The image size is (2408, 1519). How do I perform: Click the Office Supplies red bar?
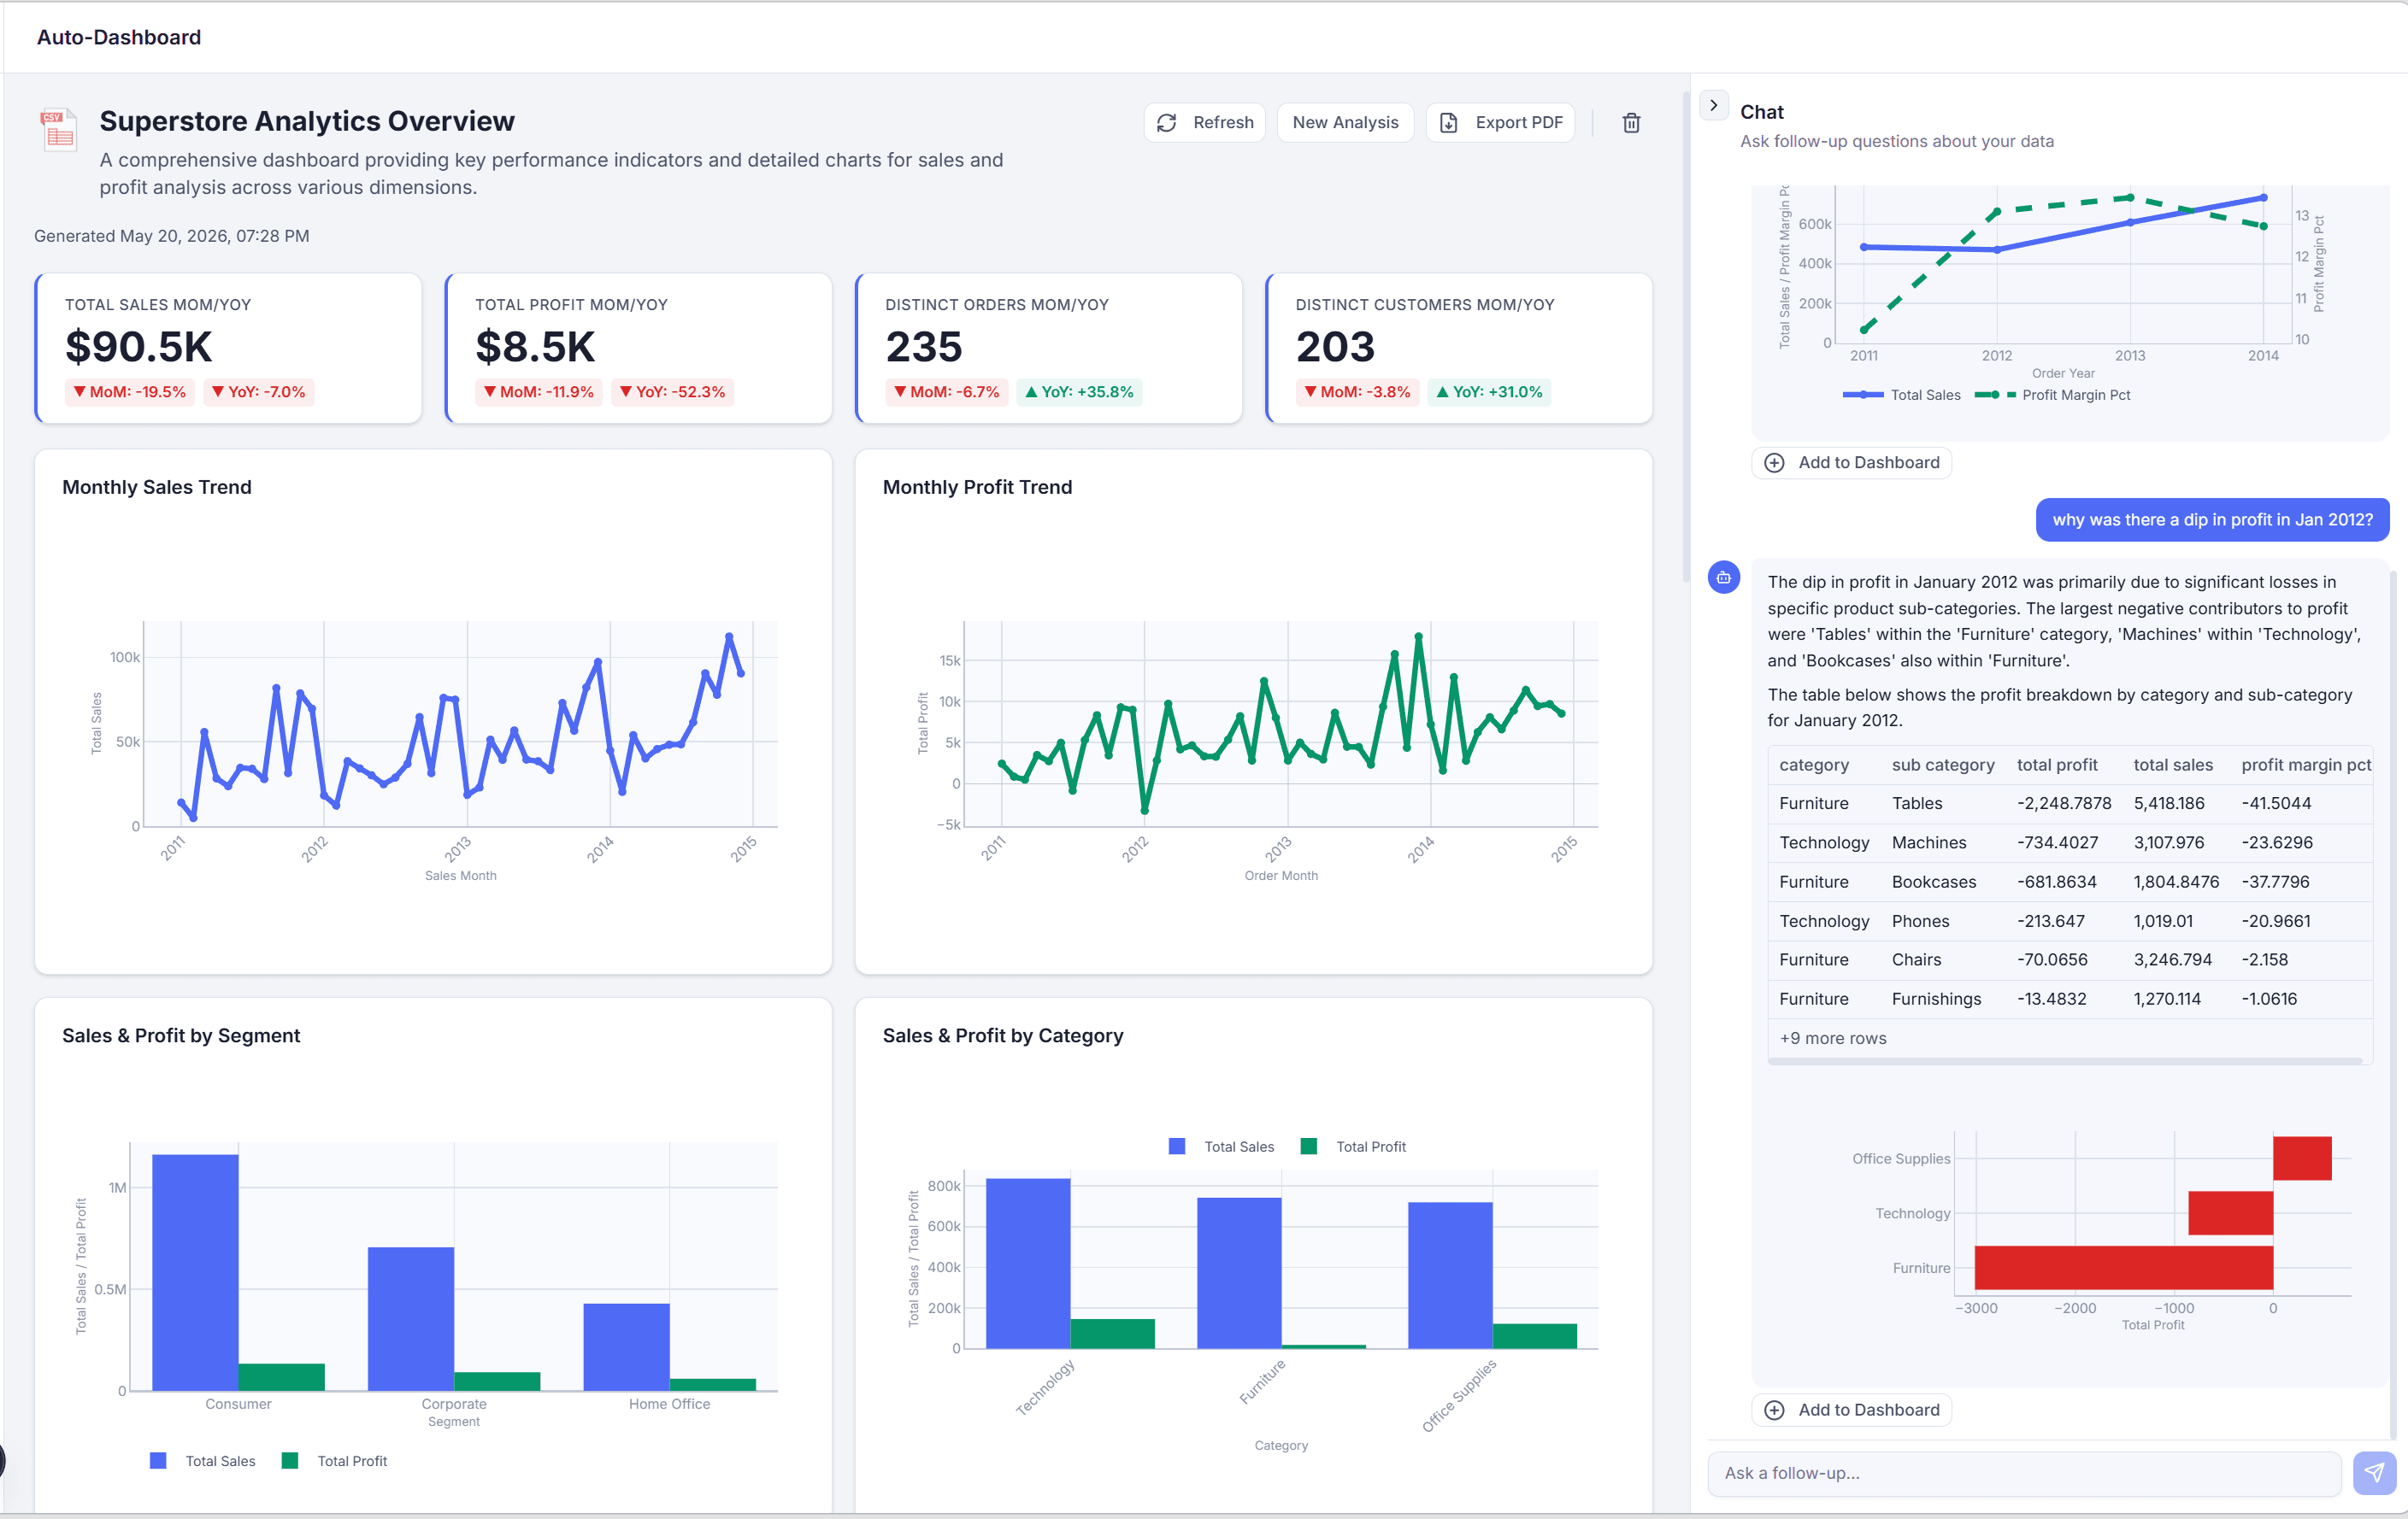(x=2302, y=1158)
